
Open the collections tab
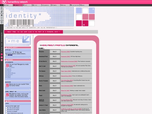[75, 5]
